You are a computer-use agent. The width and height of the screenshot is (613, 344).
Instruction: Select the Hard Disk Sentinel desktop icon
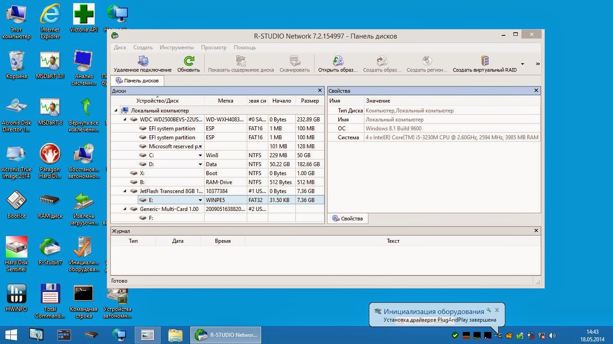pos(17,254)
